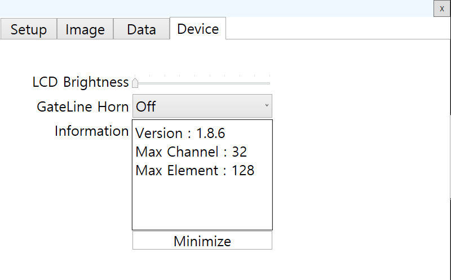
Task: Select the Data tab
Action: click(x=142, y=29)
